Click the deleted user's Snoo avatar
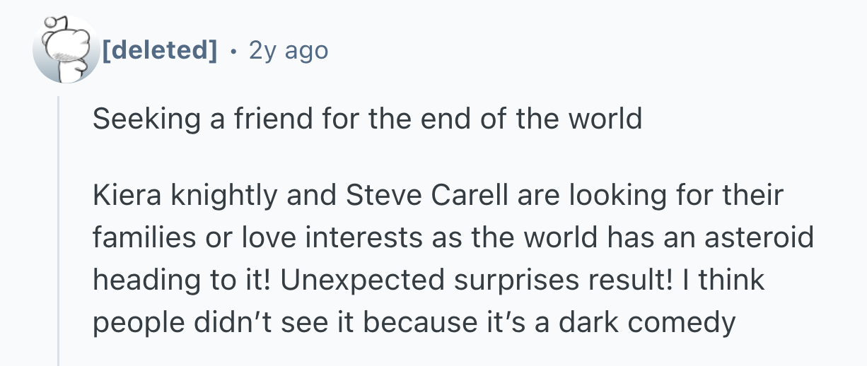 [x=67, y=51]
